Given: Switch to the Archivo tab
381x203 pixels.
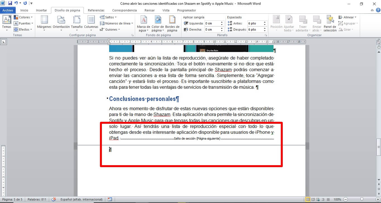Looking at the screenshot, I should (x=8, y=10).
